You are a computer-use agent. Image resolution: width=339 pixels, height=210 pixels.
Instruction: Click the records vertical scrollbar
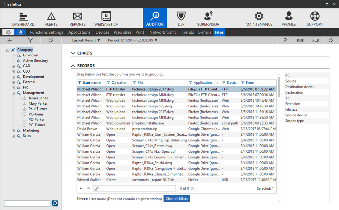279,88
